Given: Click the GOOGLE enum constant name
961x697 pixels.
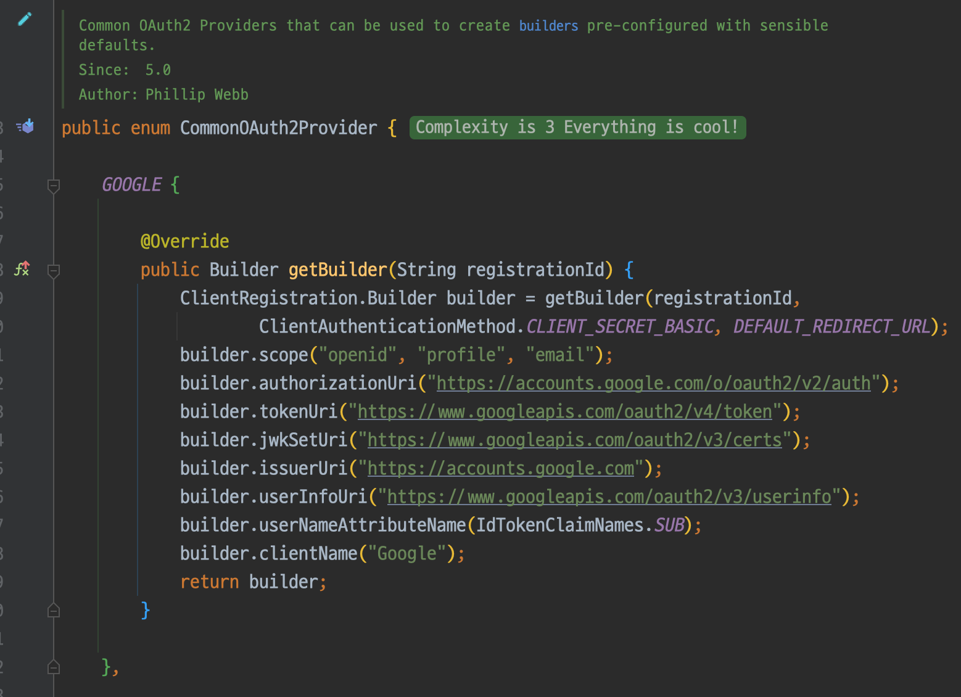Looking at the screenshot, I should click(x=131, y=184).
